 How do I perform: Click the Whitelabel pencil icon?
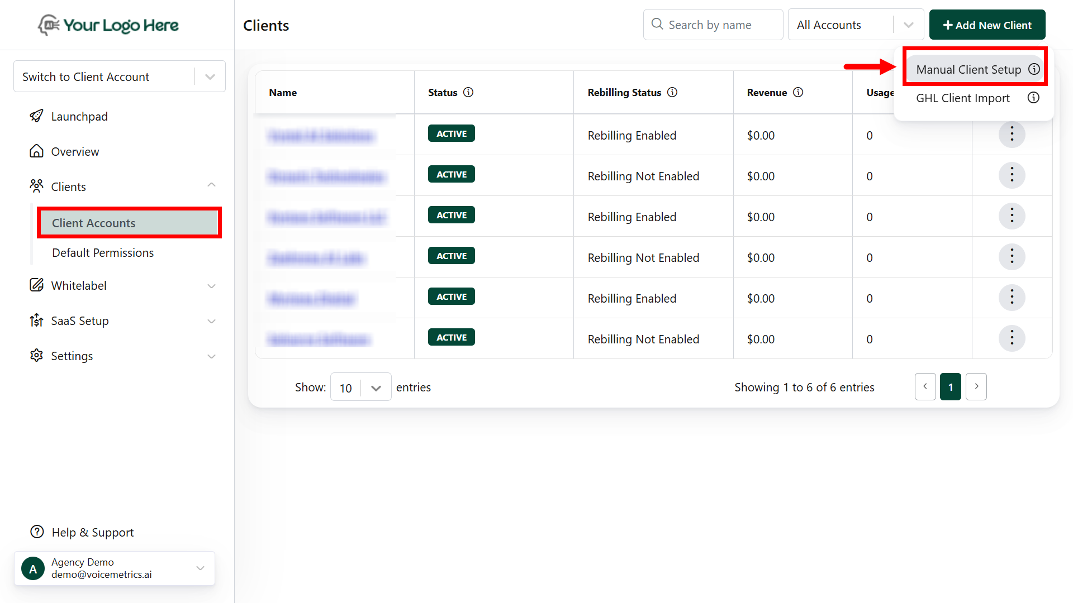click(36, 285)
